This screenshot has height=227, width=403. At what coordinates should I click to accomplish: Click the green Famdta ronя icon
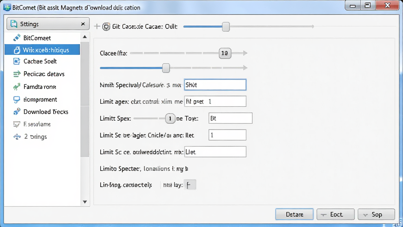tap(17, 87)
